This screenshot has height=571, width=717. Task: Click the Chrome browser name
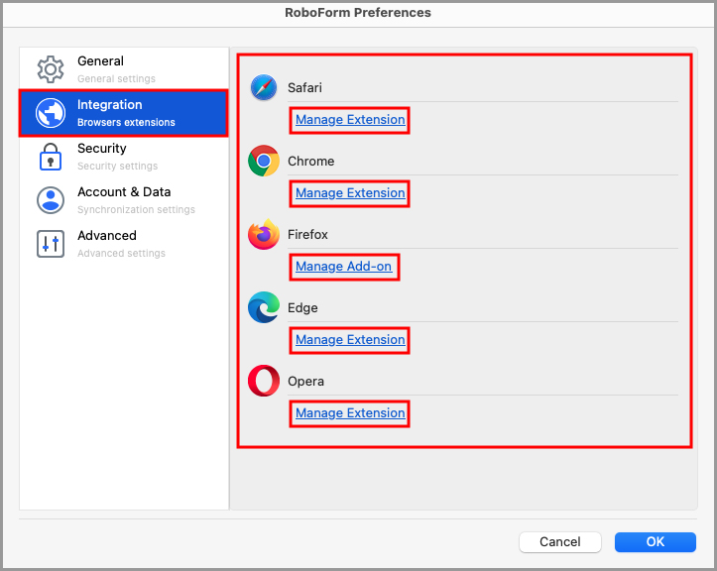(x=311, y=161)
